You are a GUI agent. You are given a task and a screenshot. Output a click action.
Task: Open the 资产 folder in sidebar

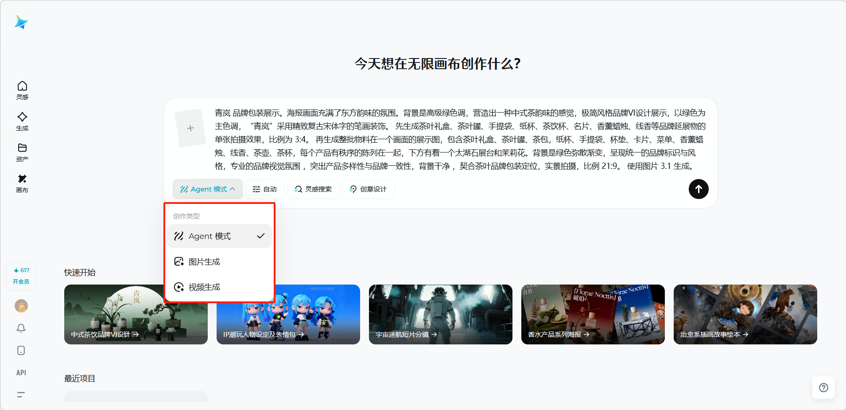(x=22, y=152)
